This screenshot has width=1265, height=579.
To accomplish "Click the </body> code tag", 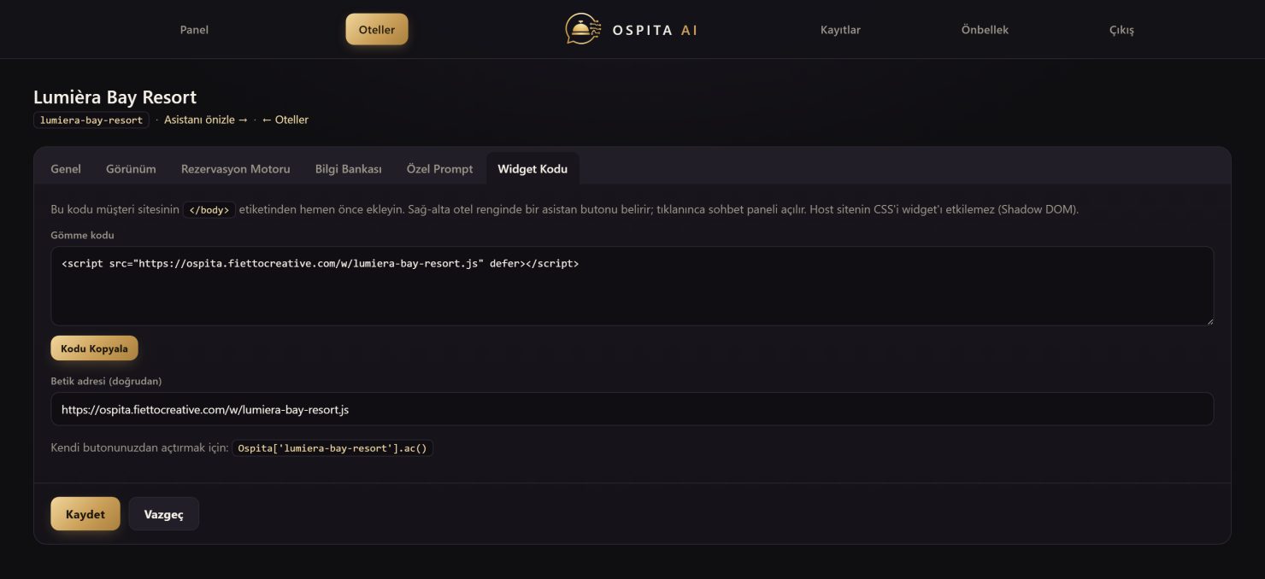I will click(x=209, y=210).
